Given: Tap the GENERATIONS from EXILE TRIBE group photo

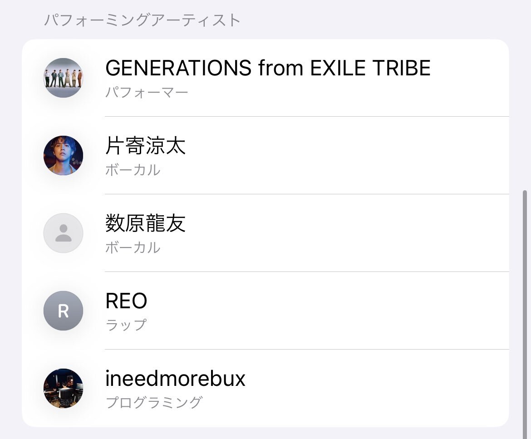Looking at the screenshot, I should [64, 78].
